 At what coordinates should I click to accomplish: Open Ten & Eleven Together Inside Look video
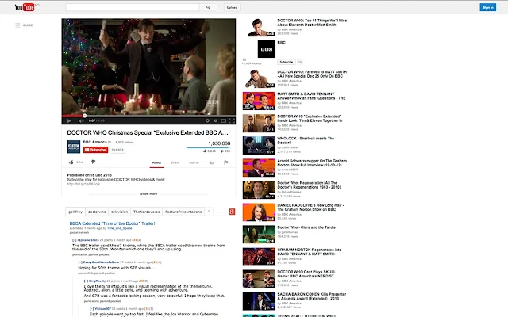pyautogui.click(x=310, y=118)
